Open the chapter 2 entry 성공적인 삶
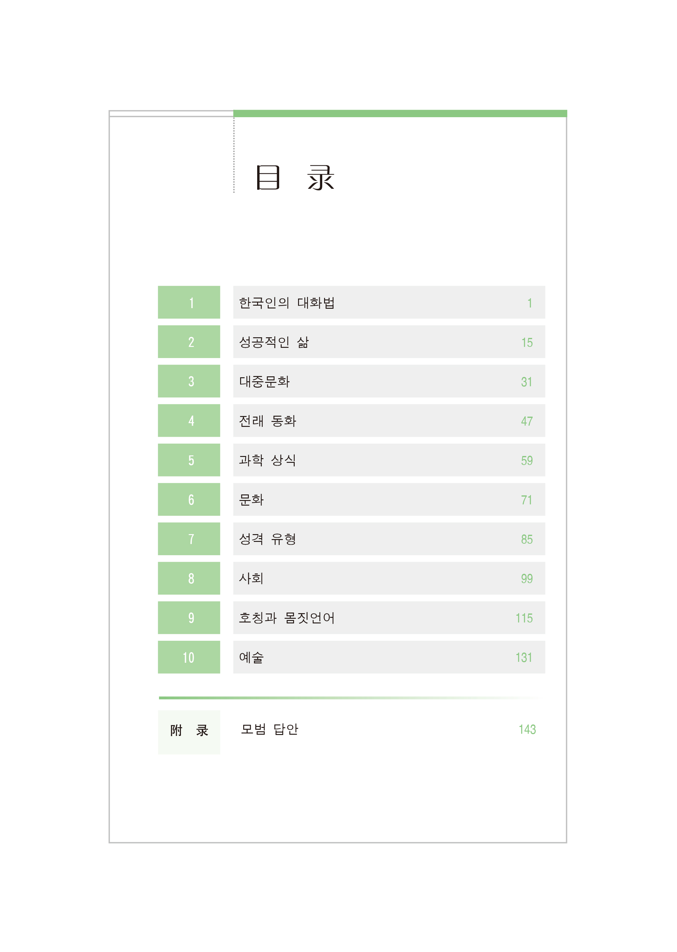 pyautogui.click(x=274, y=342)
